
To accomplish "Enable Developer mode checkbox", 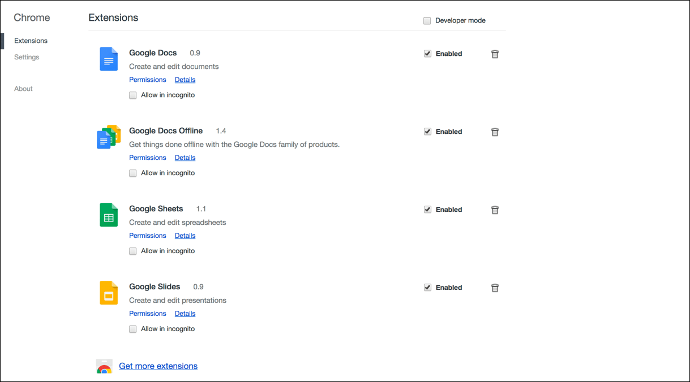I will pyautogui.click(x=427, y=20).
